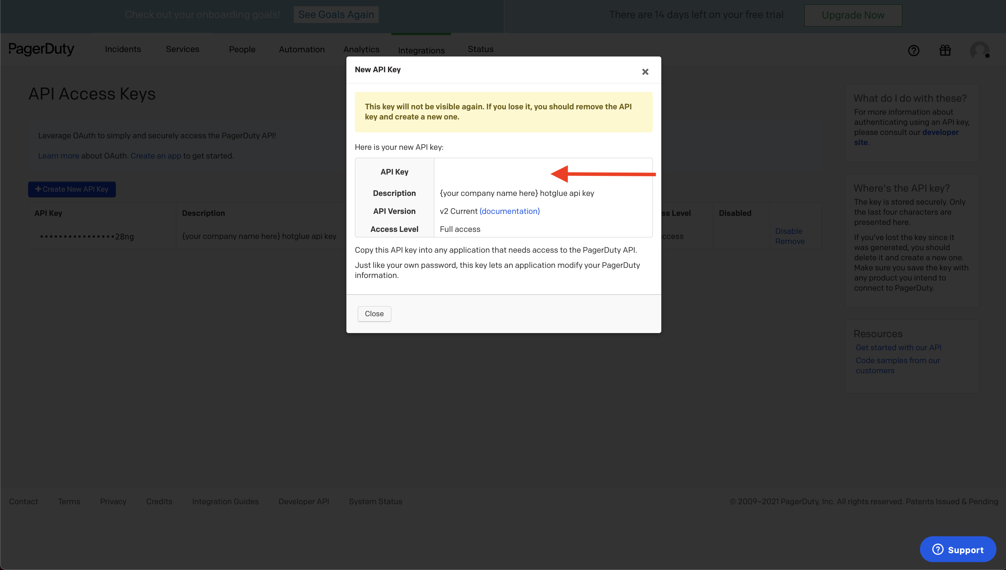Click the API Access Keys page heading
1006x570 pixels.
(92, 94)
